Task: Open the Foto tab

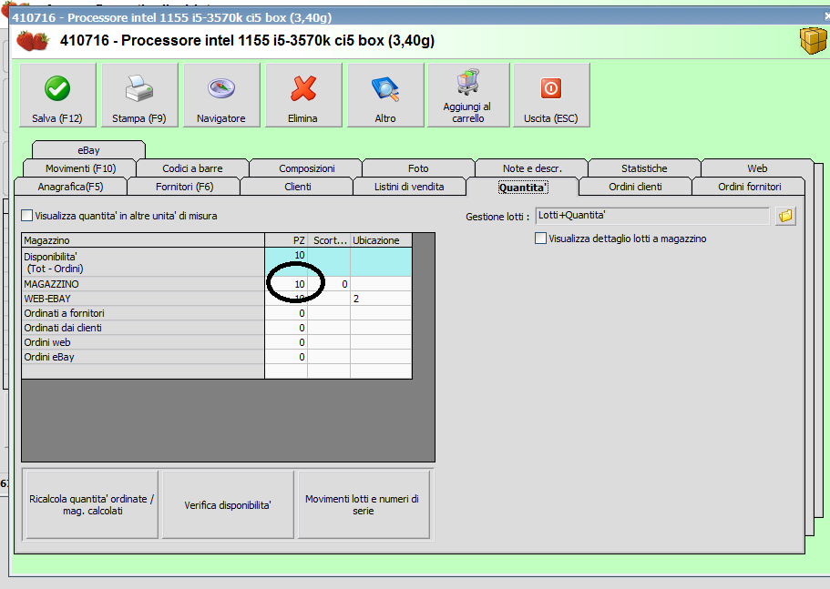Action: click(418, 168)
